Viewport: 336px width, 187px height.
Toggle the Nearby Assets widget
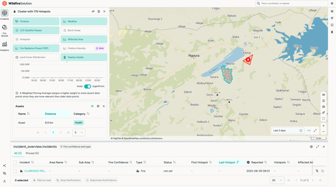84,58
